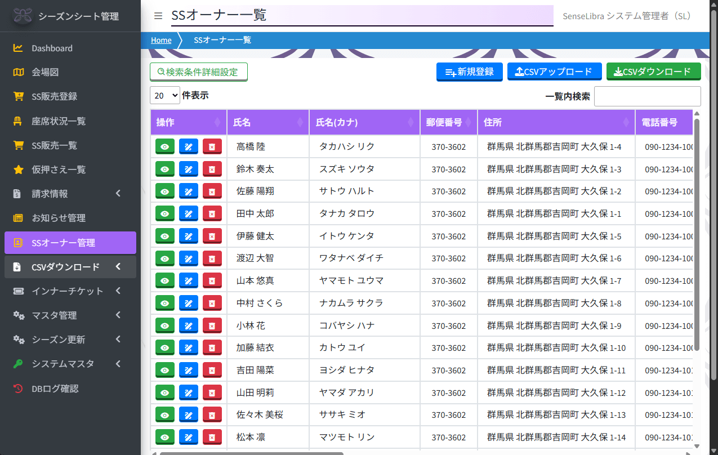Click the hamburger sidebar collapse icon
Image resolution: width=718 pixels, height=455 pixels.
[157, 16]
